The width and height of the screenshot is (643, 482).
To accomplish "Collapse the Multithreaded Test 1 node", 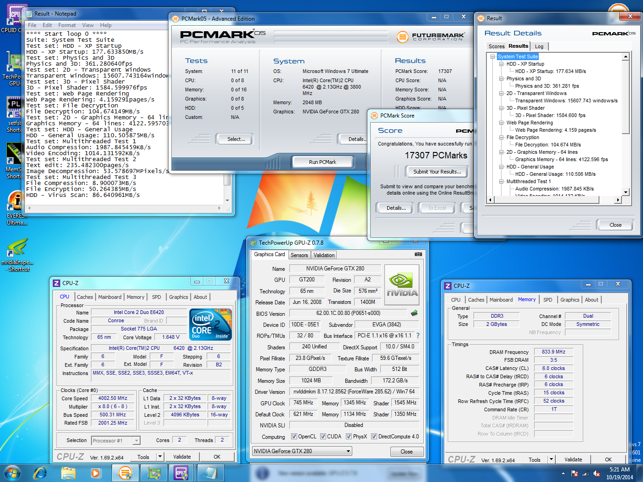I will click(x=502, y=181).
